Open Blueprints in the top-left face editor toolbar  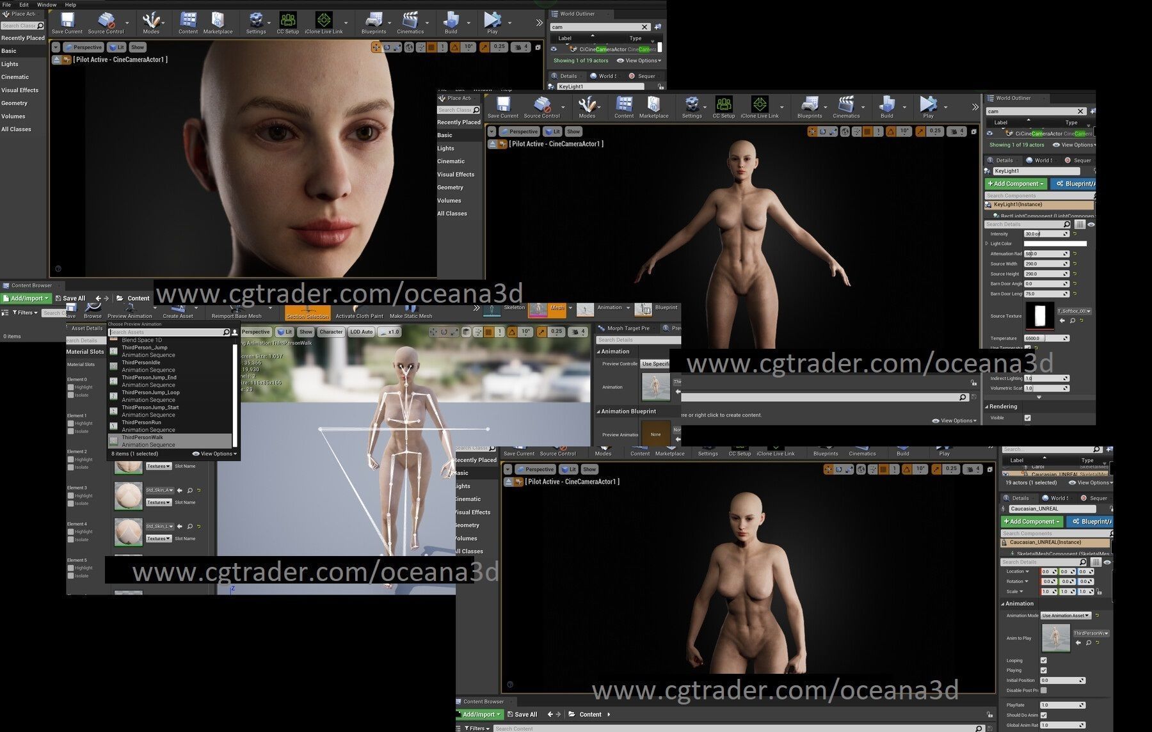coord(374,23)
